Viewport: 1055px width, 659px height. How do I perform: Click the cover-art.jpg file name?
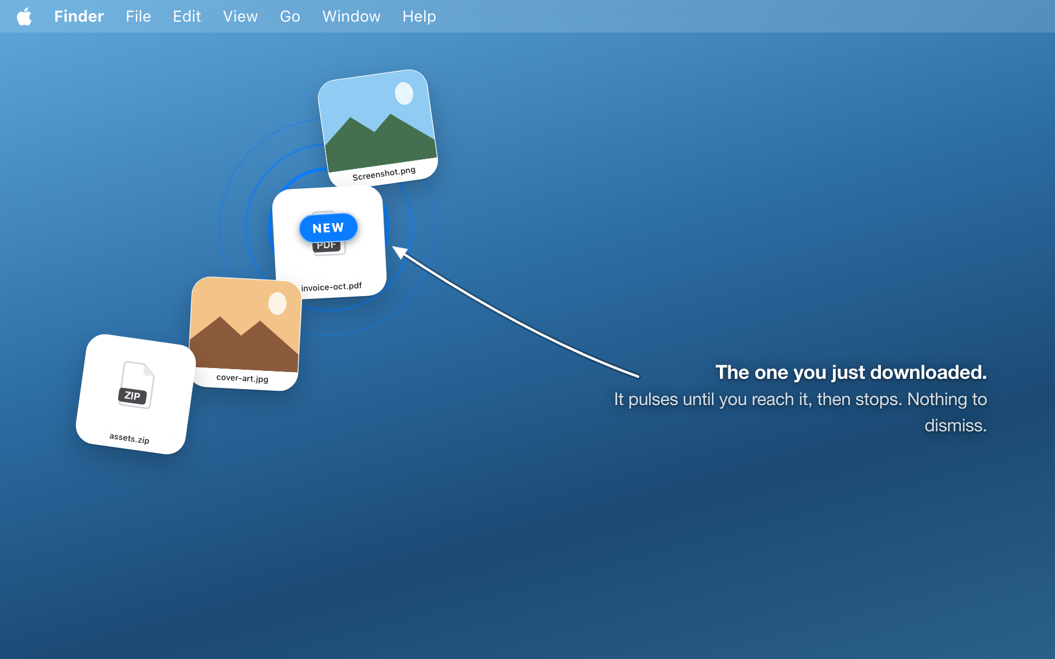click(242, 378)
